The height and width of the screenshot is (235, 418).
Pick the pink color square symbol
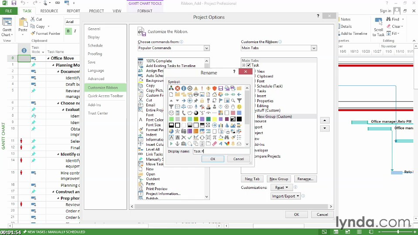coord(233,113)
